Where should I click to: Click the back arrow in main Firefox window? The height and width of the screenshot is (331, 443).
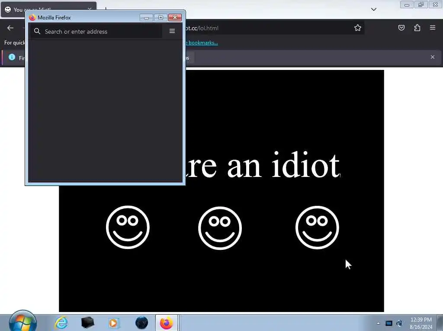pos(10,28)
